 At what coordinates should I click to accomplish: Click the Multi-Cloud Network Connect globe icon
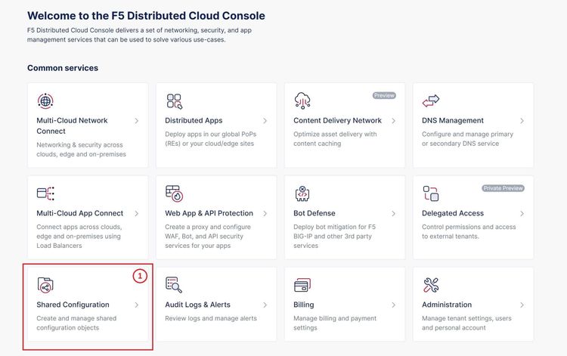(x=45, y=101)
